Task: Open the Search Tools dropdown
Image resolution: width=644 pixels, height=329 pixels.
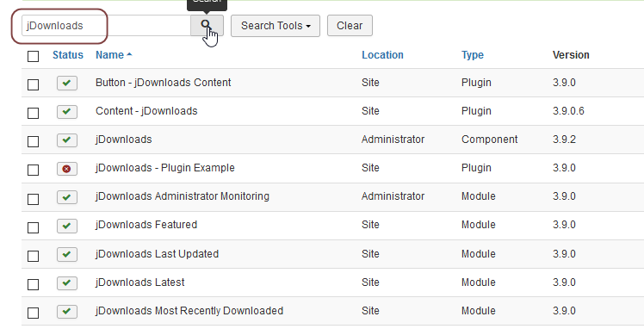Action: (x=276, y=26)
